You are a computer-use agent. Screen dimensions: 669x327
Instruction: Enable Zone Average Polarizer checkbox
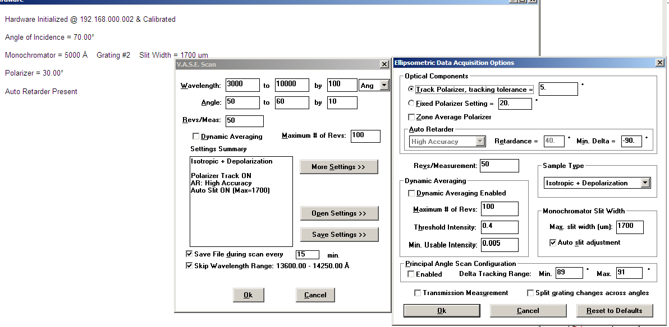click(x=411, y=117)
